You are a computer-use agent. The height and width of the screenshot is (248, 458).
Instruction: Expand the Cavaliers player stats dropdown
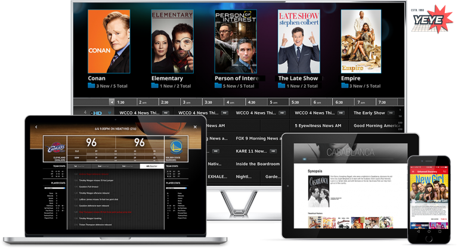coord(55,188)
